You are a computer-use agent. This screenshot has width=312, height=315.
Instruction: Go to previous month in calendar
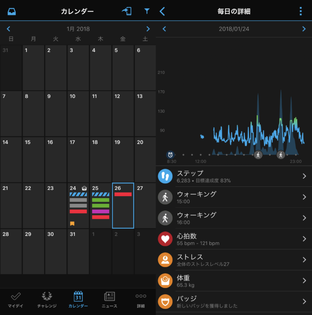(x=8, y=29)
